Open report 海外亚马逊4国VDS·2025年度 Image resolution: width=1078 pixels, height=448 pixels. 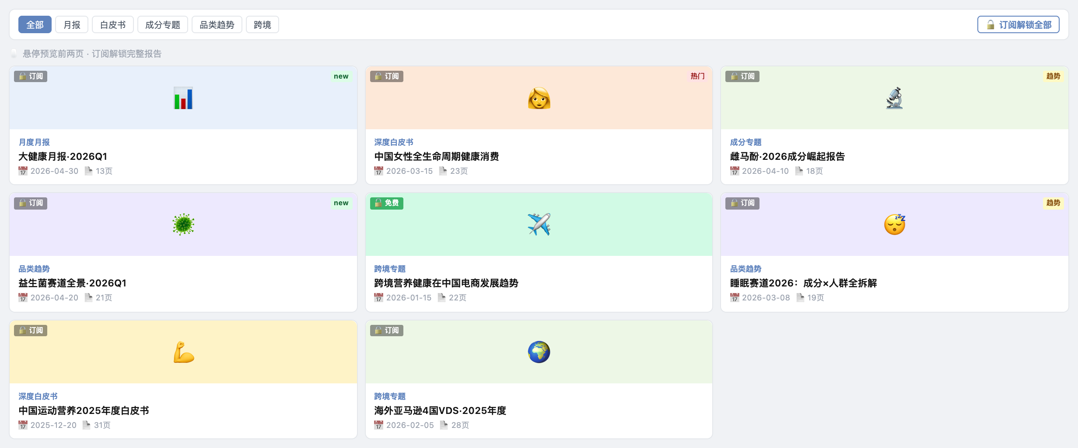pyautogui.click(x=440, y=410)
